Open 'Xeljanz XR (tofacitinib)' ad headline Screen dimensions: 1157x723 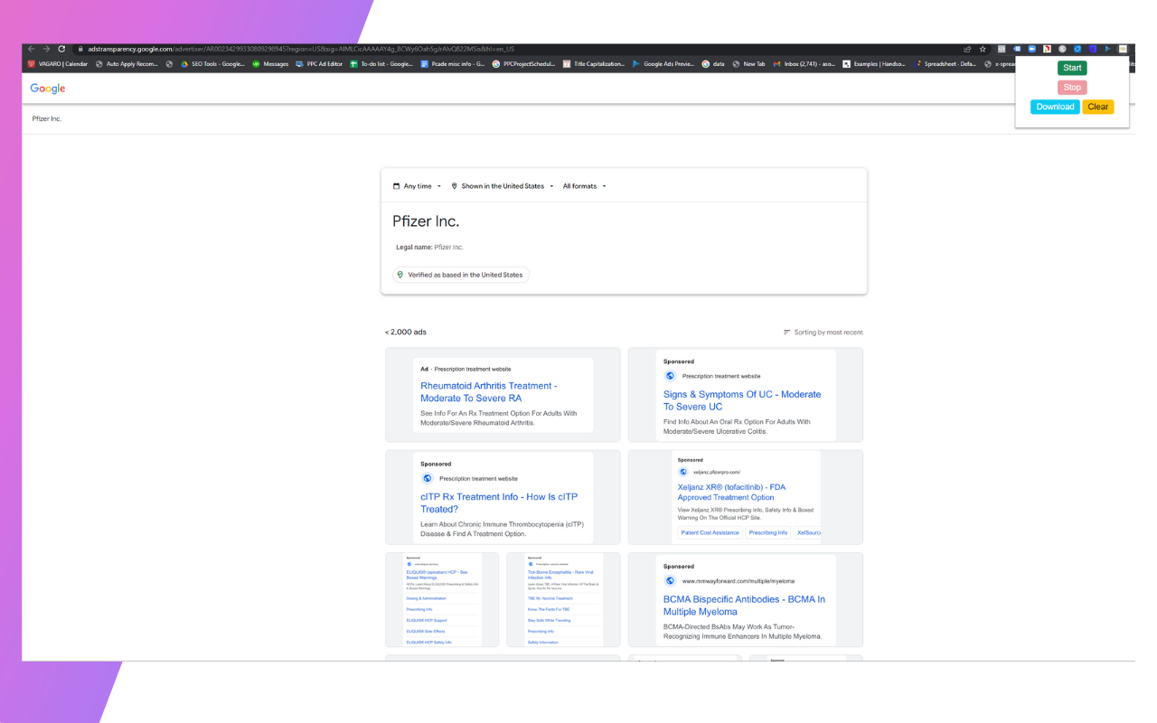732,493
